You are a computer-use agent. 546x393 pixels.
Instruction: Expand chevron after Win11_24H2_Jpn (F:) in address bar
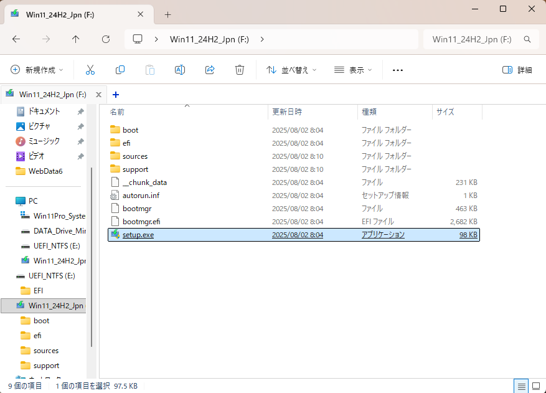pyautogui.click(x=262, y=39)
